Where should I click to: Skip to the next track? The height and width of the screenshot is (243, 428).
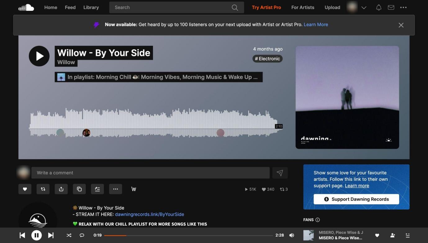51,236
